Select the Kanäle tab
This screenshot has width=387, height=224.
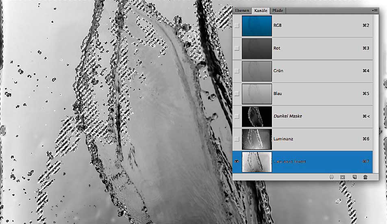click(x=261, y=11)
